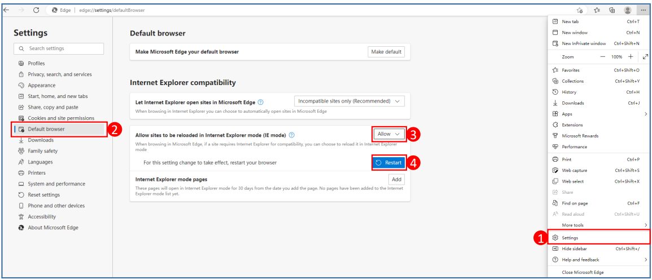Screen dimensions: 652x280
Task: Open the Favorites toolbar icon
Action: coord(597,10)
